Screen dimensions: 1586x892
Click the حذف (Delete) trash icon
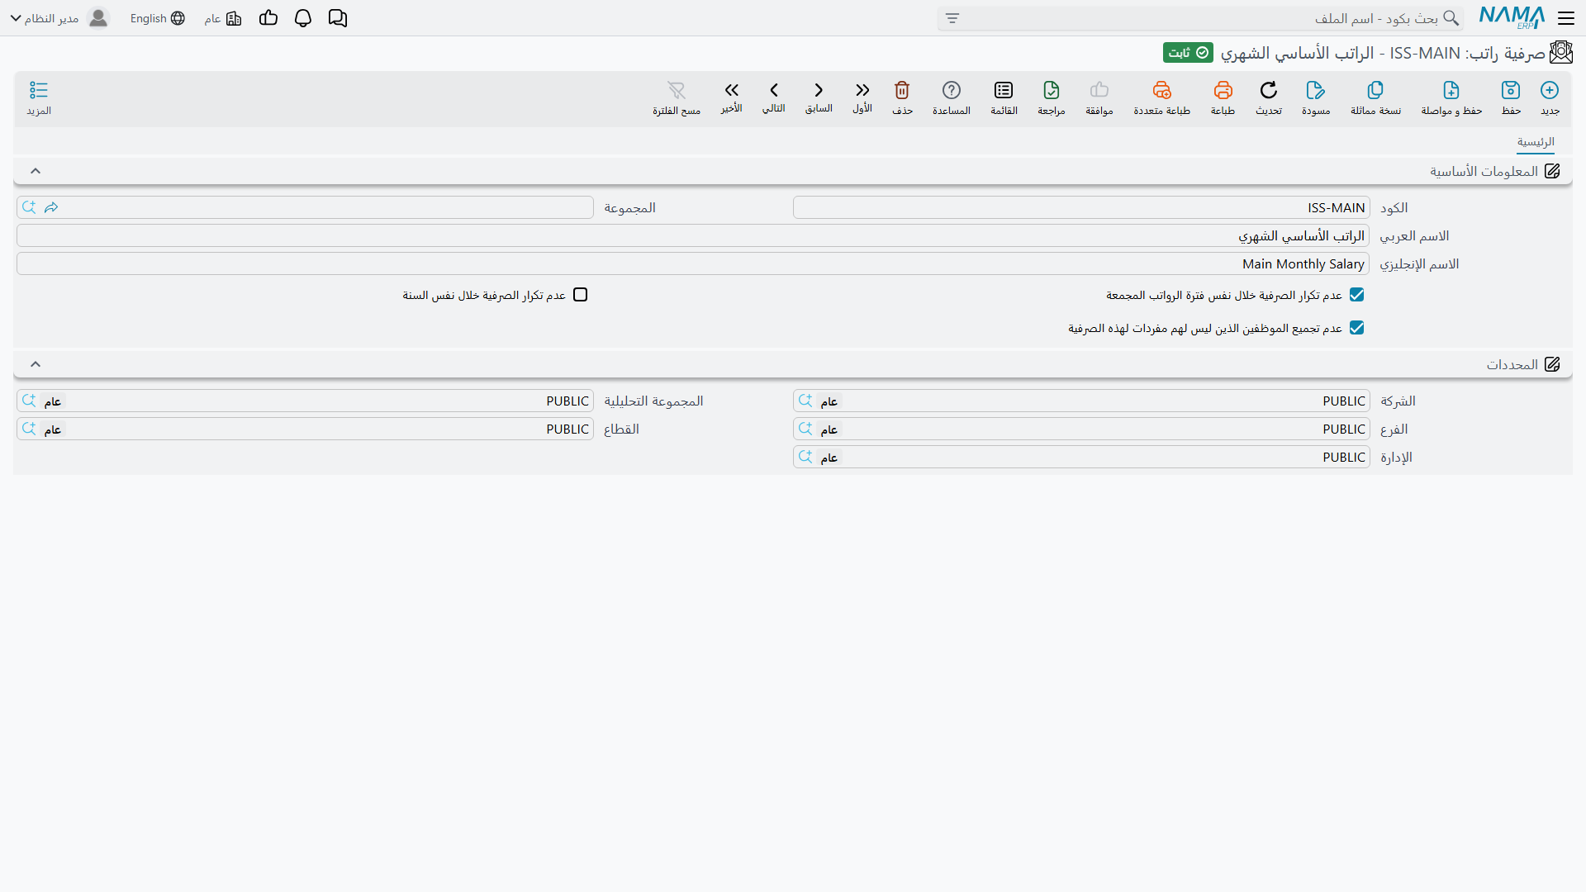click(x=902, y=90)
